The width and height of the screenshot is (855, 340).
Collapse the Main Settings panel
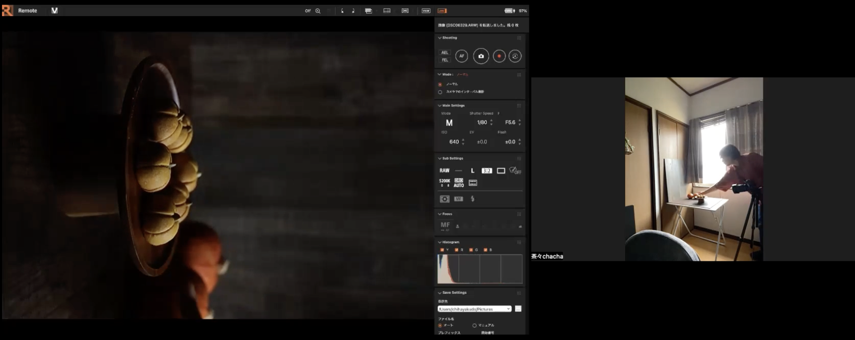439,106
